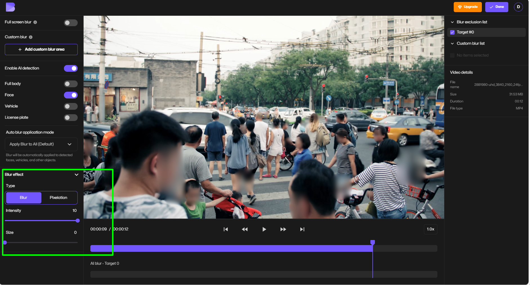The width and height of the screenshot is (530, 285).
Task: Open the Full screen blur info tooltip
Action: click(x=35, y=22)
